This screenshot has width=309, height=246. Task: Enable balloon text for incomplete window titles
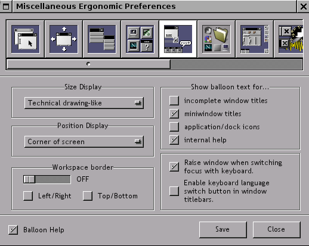(x=174, y=101)
